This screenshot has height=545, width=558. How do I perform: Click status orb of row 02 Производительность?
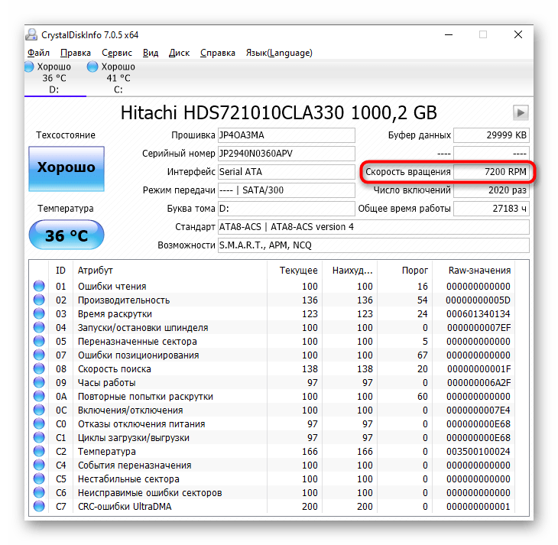click(x=39, y=300)
